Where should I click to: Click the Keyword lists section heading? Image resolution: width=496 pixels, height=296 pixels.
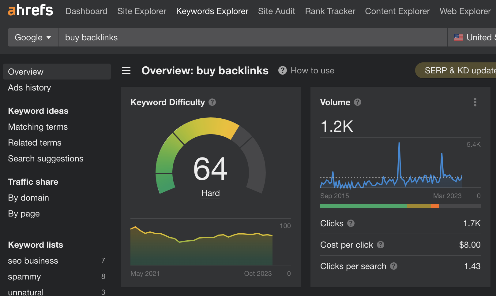click(36, 245)
